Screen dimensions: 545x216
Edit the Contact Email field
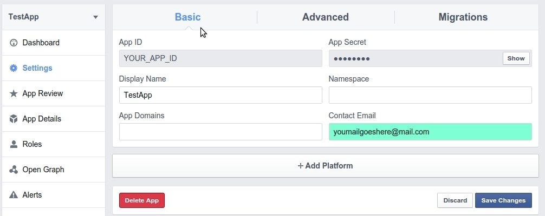[x=430, y=132]
